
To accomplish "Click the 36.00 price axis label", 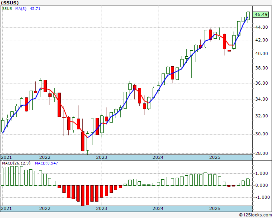I will pyautogui.click(x=262, y=83).
